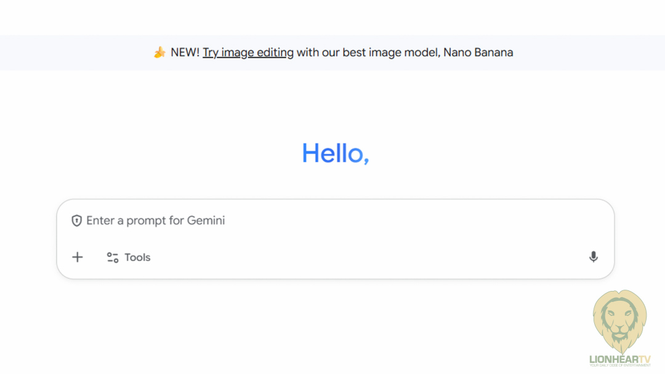Click "with our best image model" banner text
Viewport: 665px width, 374px height.
tap(367, 53)
